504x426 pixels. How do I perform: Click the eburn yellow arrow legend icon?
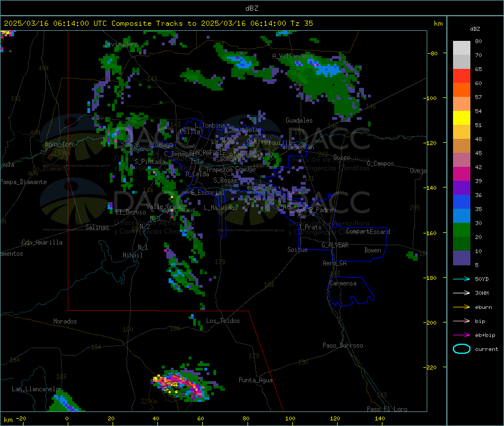tap(461, 307)
